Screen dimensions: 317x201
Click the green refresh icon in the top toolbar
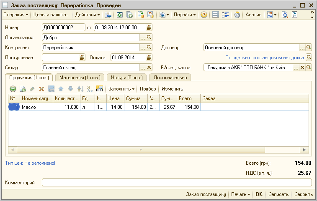[x=120, y=15]
